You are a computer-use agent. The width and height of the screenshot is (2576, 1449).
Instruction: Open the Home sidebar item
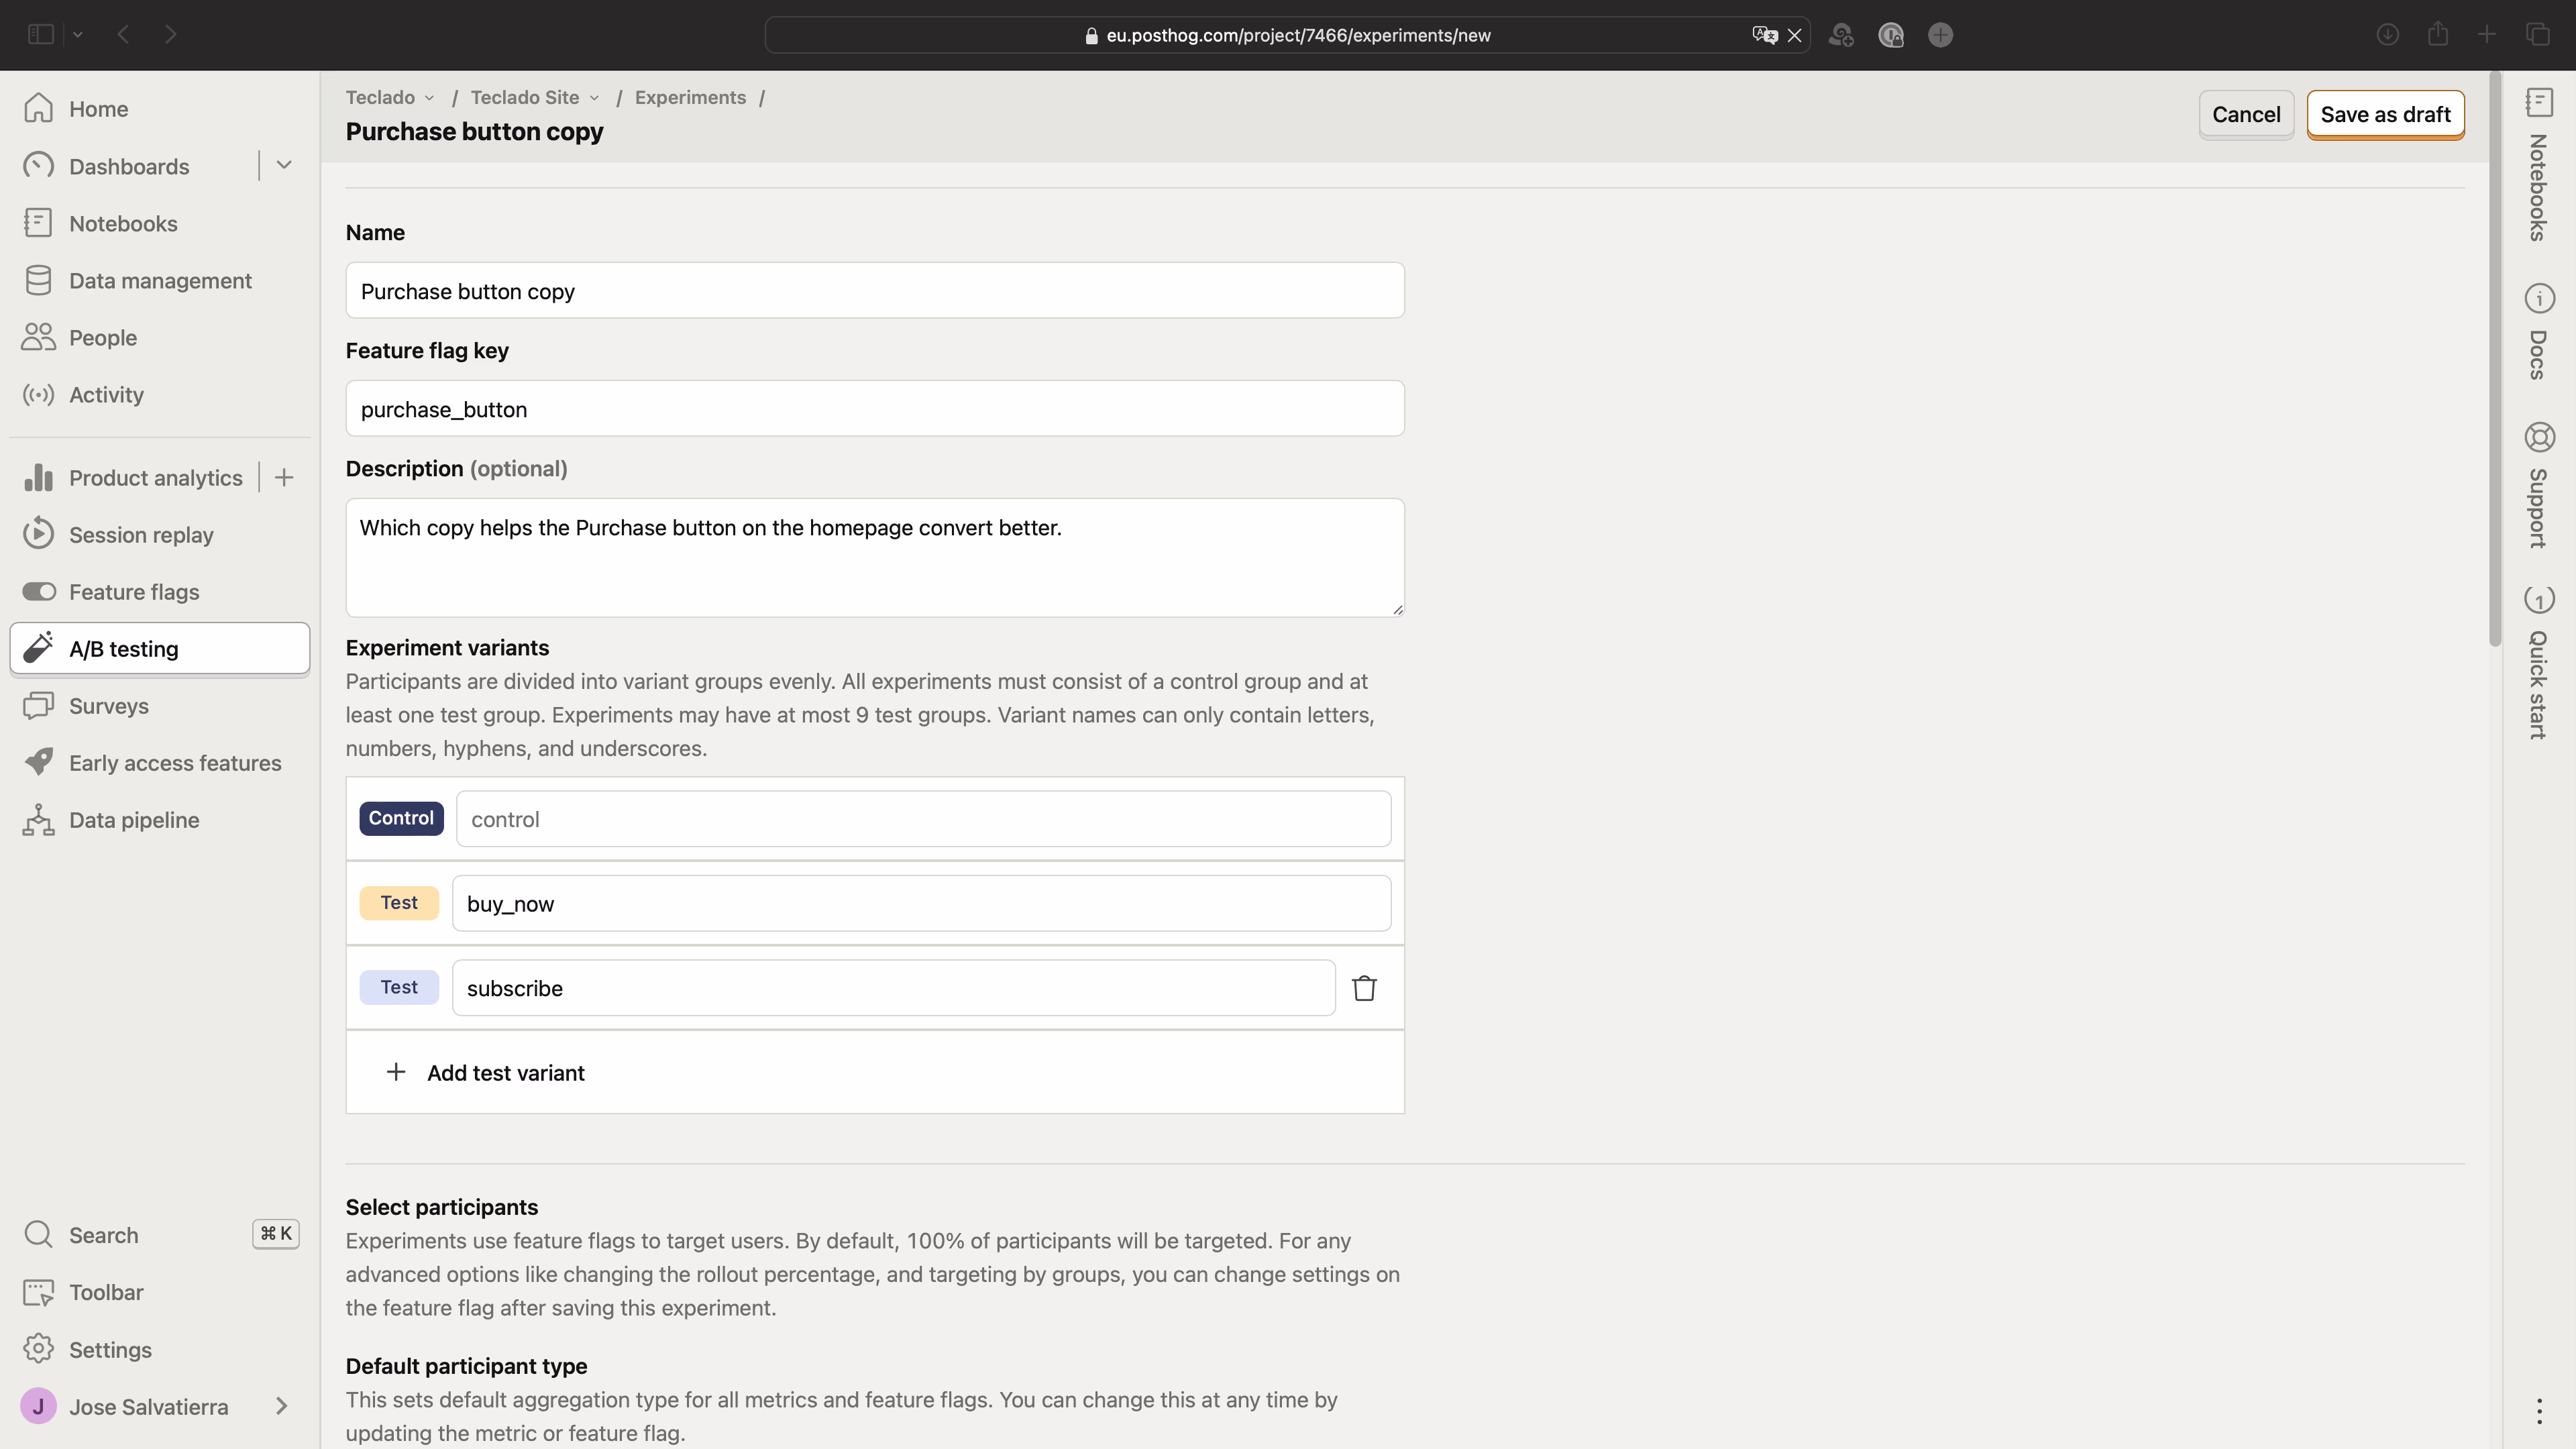(160, 109)
